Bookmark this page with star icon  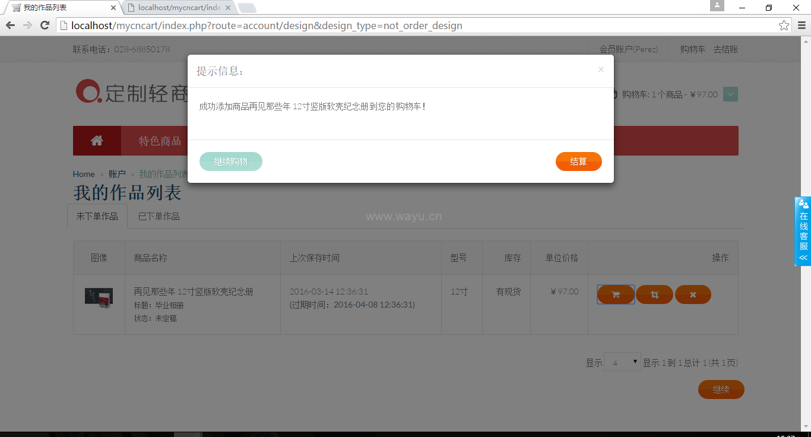click(x=784, y=26)
